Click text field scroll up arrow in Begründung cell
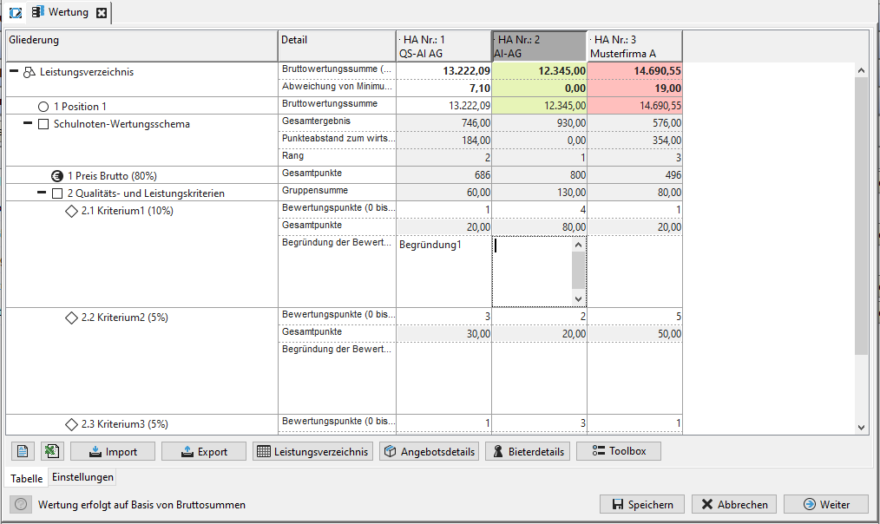Viewport: 880px width, 524px height. pos(579,245)
